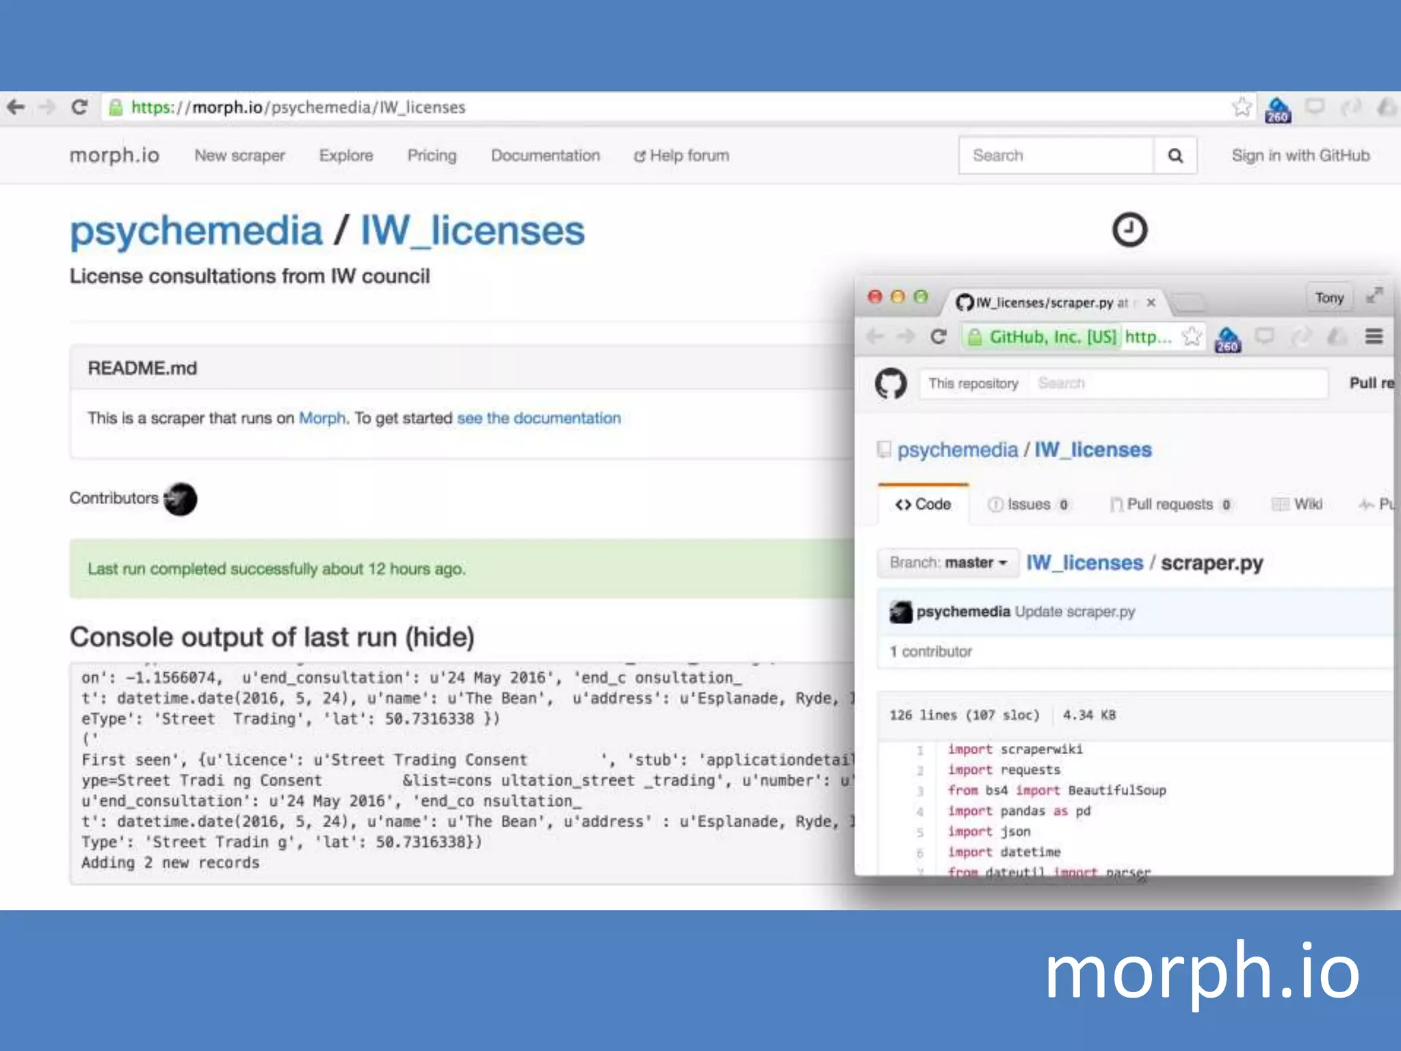Click '126 lines (107 sloc)' file info
The image size is (1401, 1051).
click(x=964, y=715)
